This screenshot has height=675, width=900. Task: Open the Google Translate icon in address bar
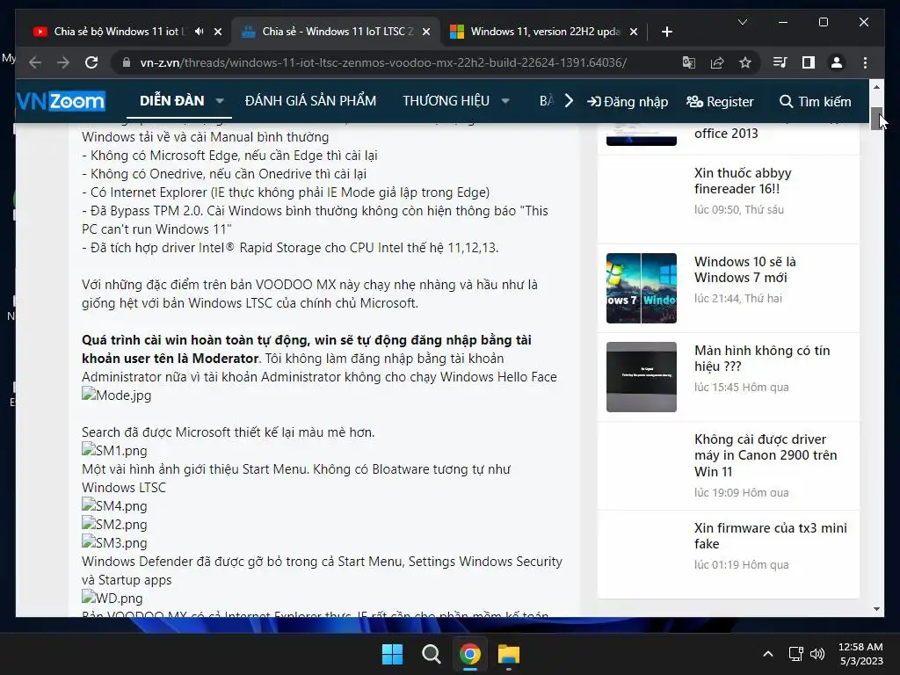click(689, 62)
